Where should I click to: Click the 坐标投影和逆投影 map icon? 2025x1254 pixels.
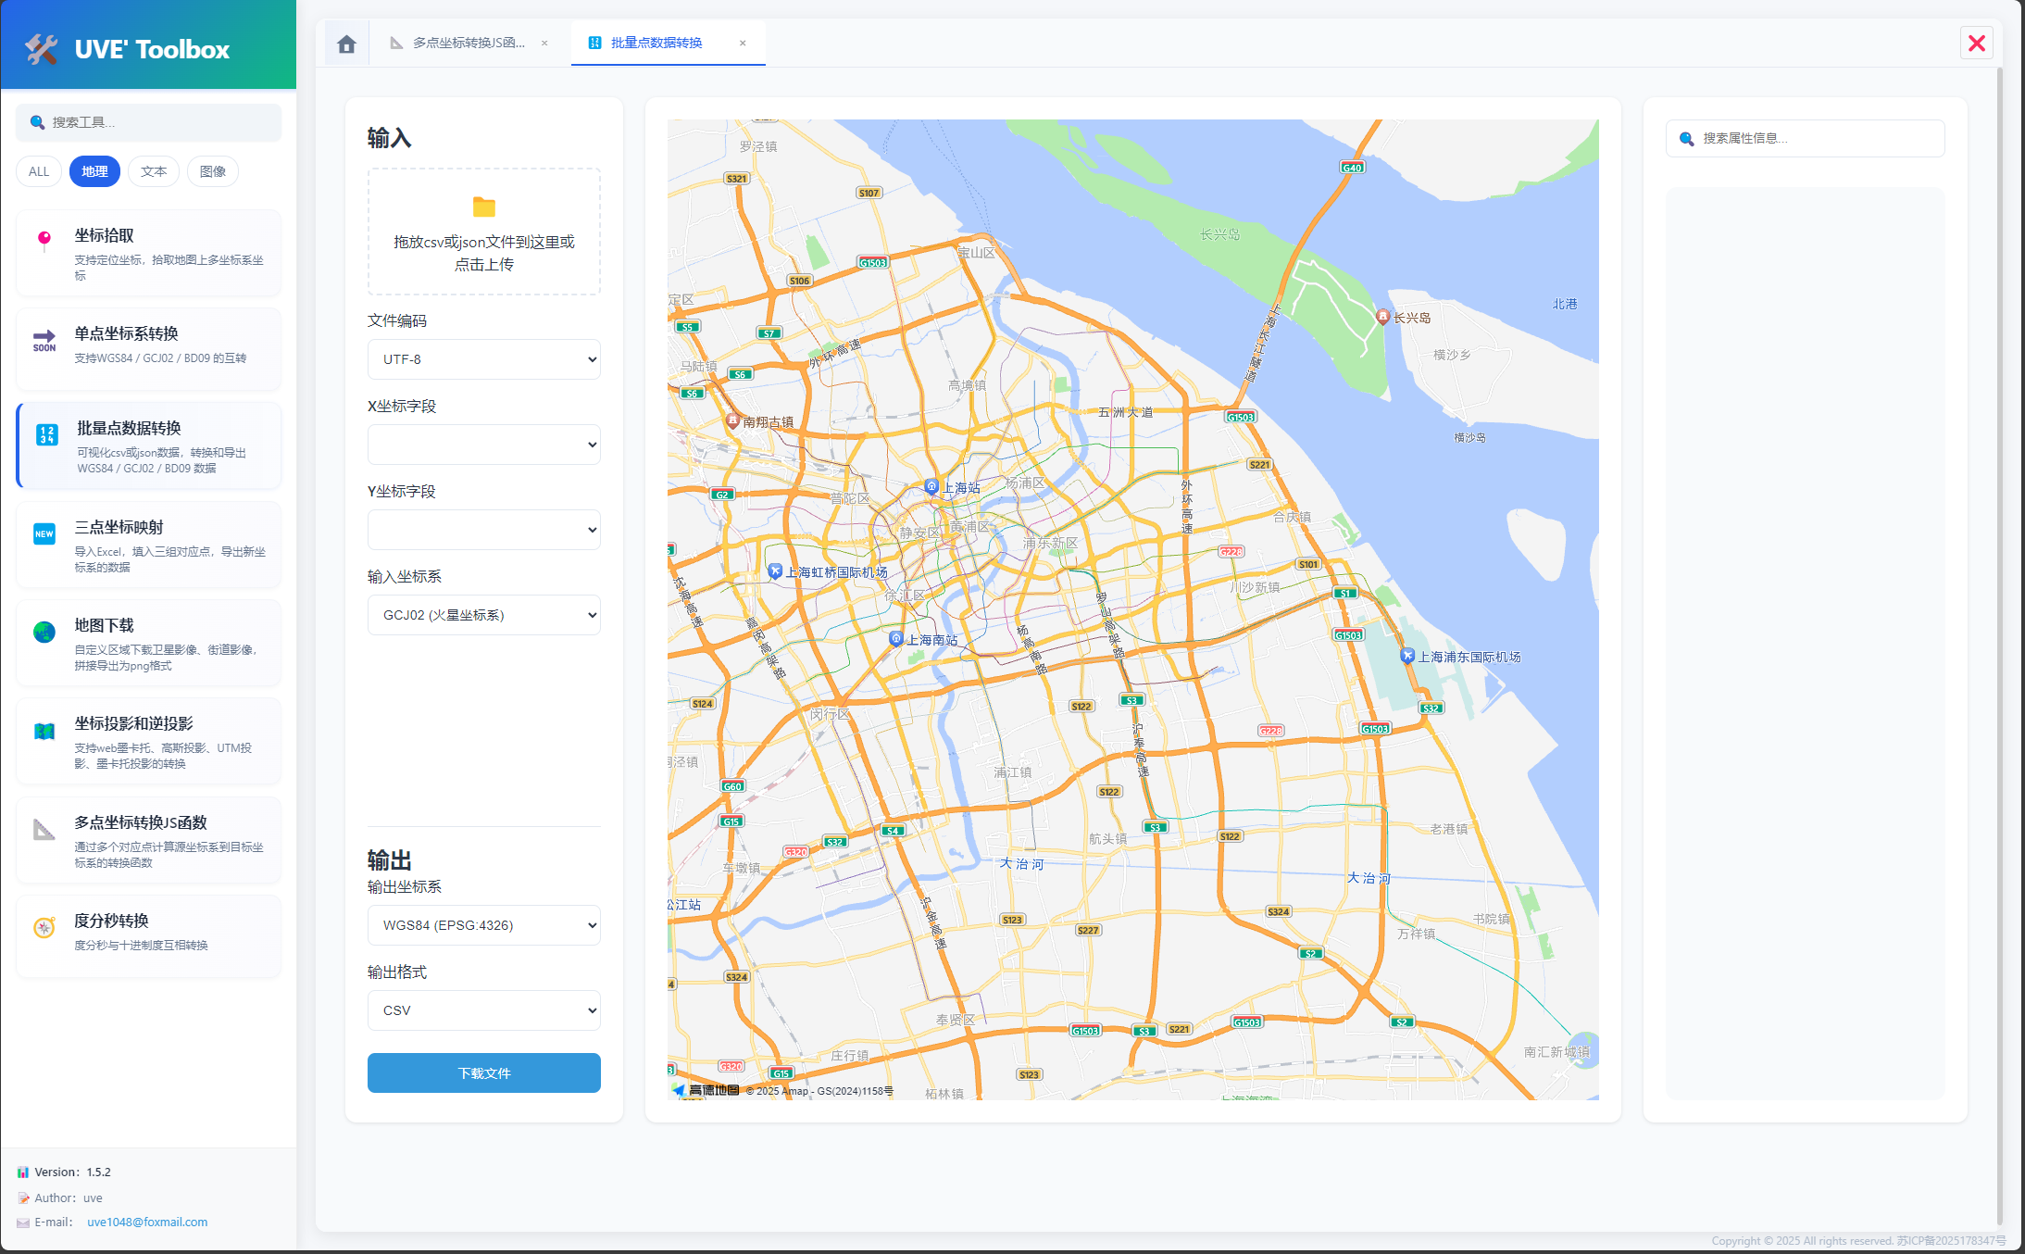point(44,732)
